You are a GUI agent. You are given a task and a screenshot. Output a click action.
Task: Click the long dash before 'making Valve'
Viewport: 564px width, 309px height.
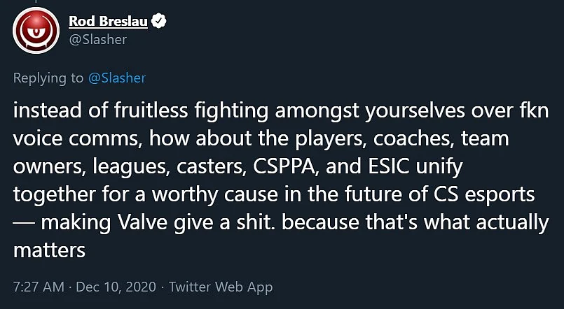click(24, 223)
